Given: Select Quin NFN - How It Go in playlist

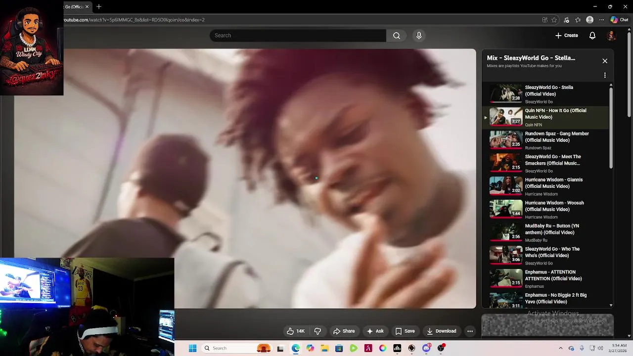Looking at the screenshot, I should pyautogui.click(x=546, y=117).
